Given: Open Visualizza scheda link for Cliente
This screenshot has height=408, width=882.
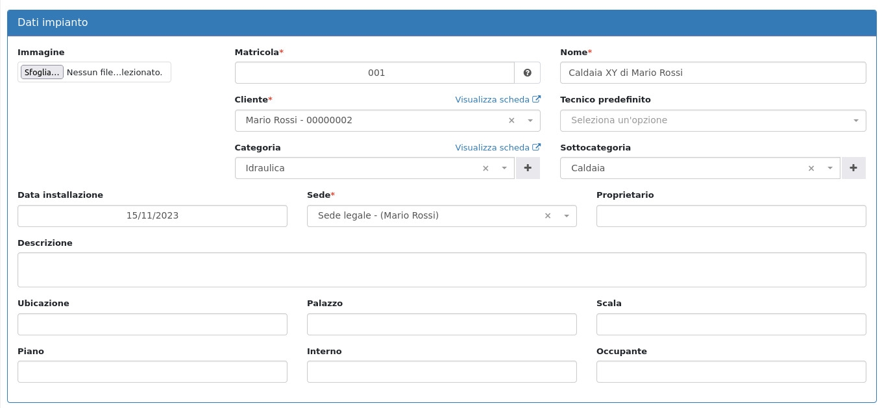Looking at the screenshot, I should [x=497, y=100].
